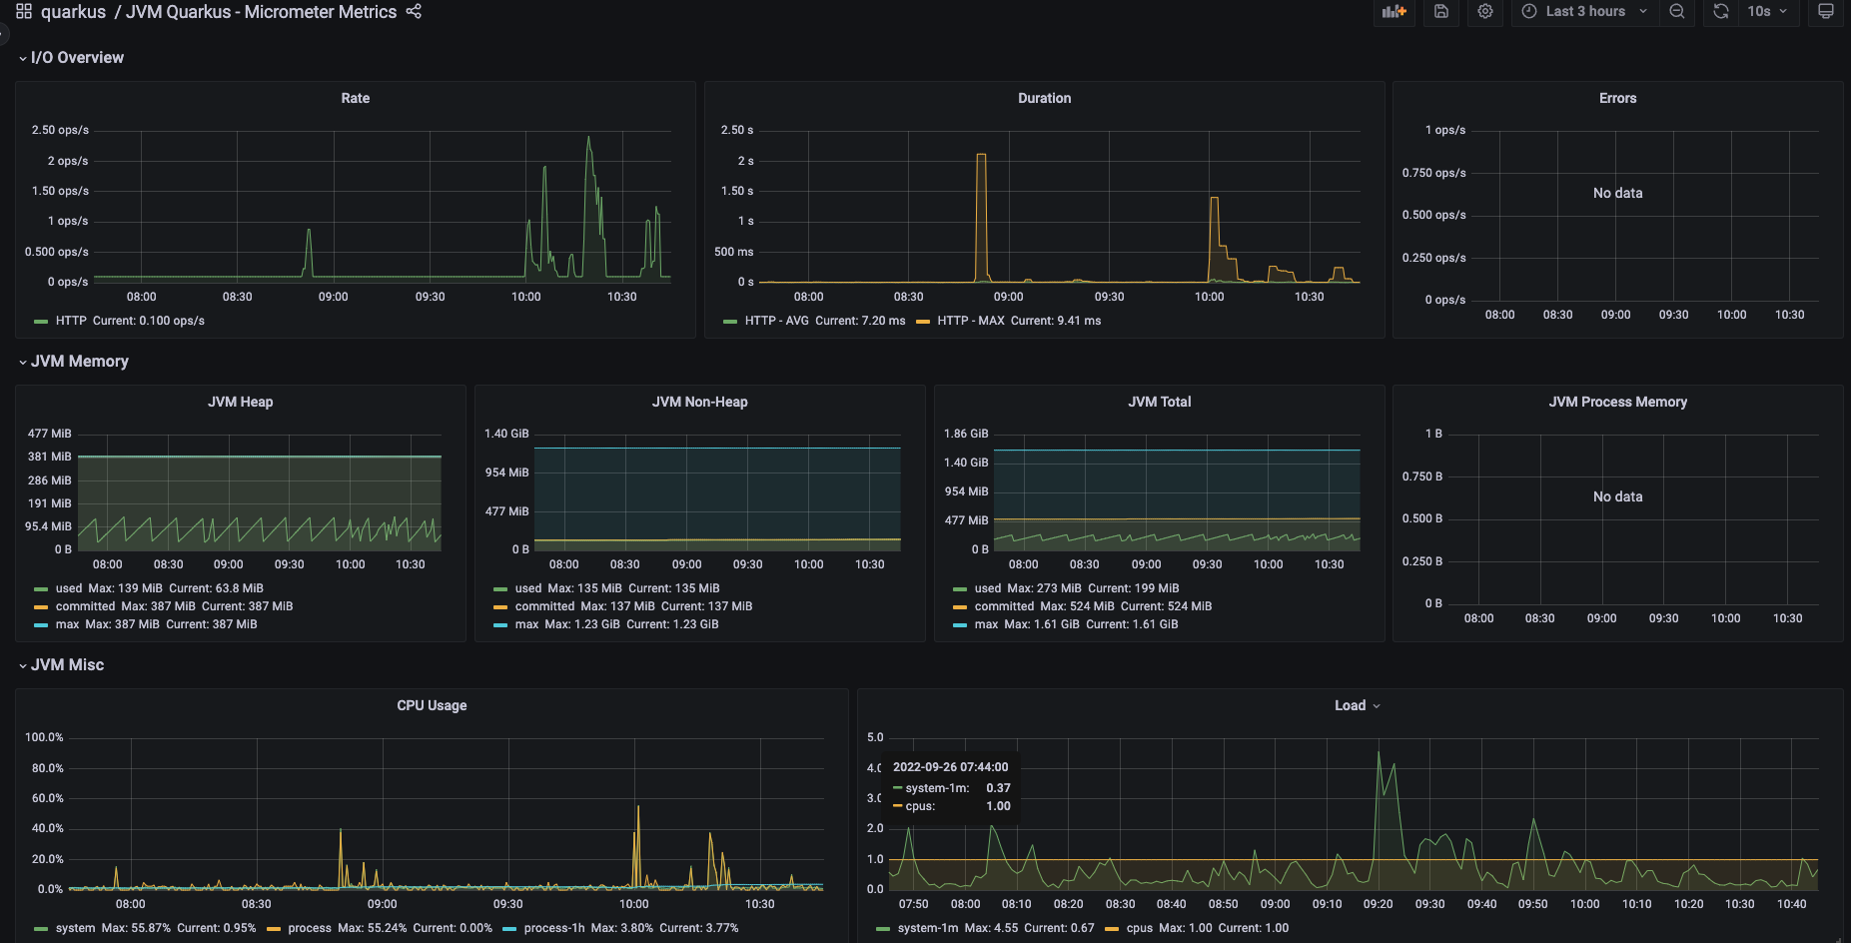
Task: Toggle process series in CPU Usage legend
Action: tap(310, 928)
